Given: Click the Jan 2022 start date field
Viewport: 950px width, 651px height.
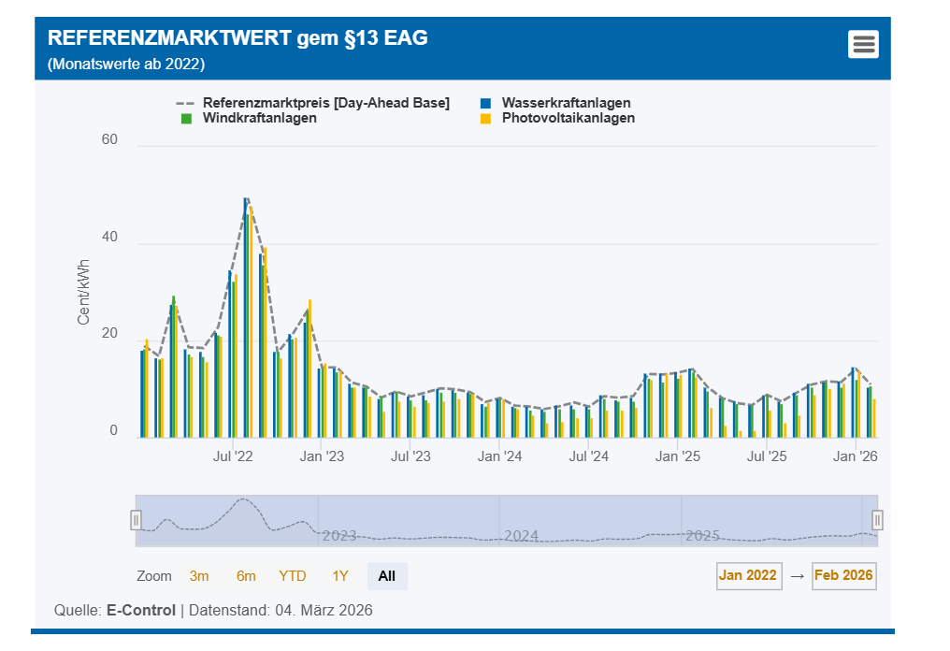Looking at the screenshot, I should (x=748, y=576).
